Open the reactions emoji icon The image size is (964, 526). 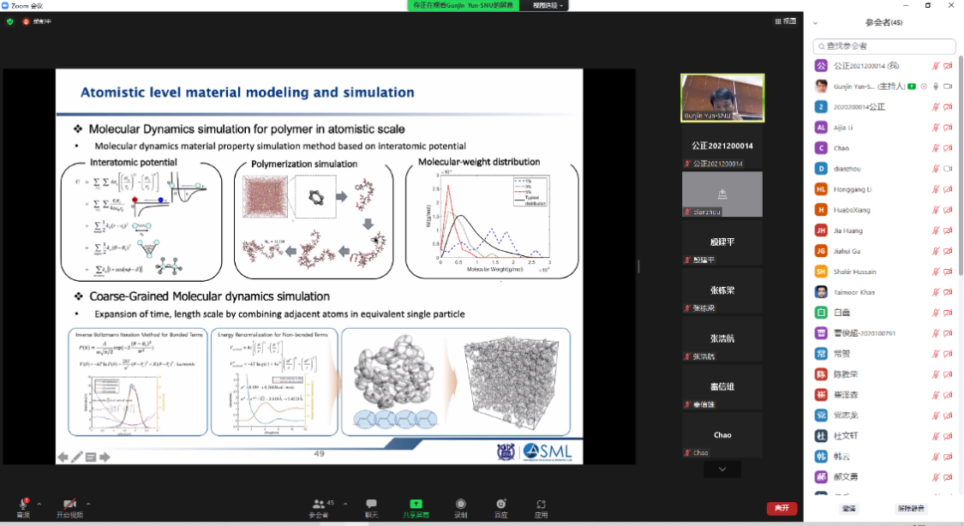coord(500,505)
